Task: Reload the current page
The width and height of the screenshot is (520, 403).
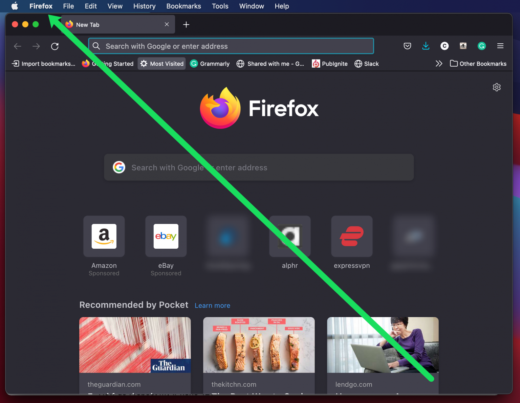Action: point(55,46)
